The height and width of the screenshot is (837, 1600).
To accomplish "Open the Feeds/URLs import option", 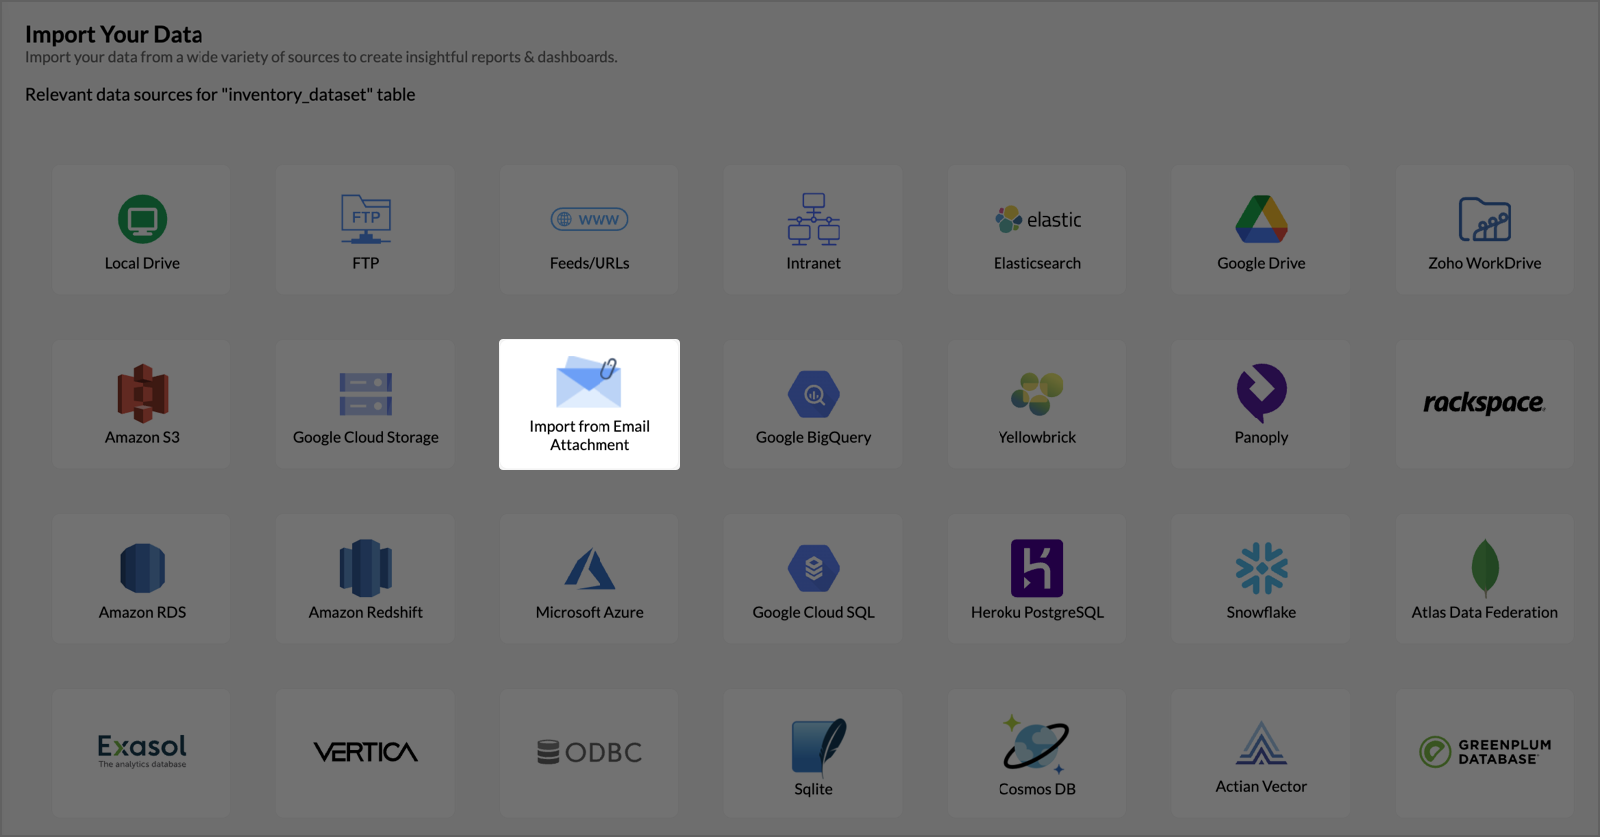I will click(x=590, y=230).
